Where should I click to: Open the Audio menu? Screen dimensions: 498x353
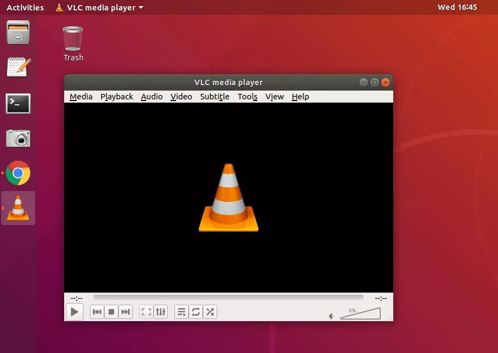(x=151, y=97)
